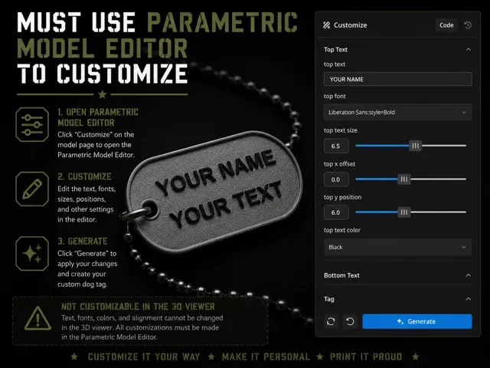Click the sparkles icon beside Generate step

(32, 254)
